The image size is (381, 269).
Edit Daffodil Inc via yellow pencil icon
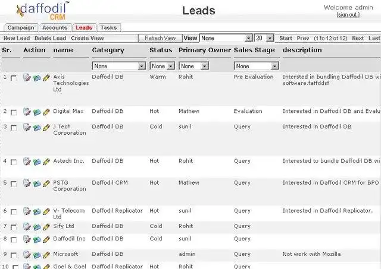[46, 239]
